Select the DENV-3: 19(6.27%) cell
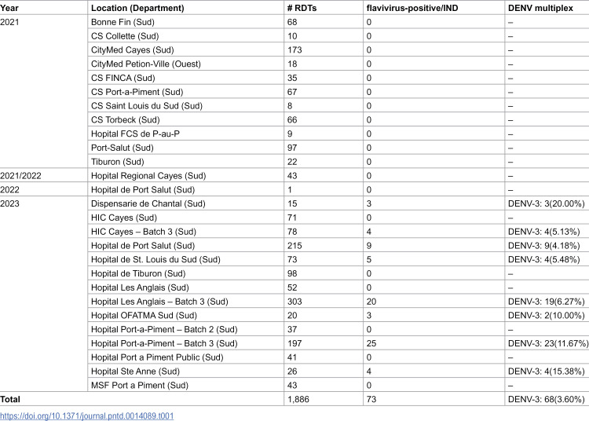Image resolution: width=589 pixels, height=421 pixels. click(x=546, y=302)
